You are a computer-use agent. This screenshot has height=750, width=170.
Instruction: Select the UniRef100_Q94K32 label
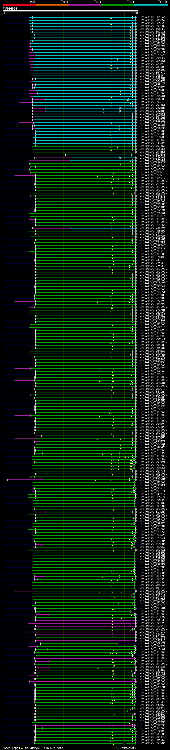pyautogui.click(x=152, y=596)
